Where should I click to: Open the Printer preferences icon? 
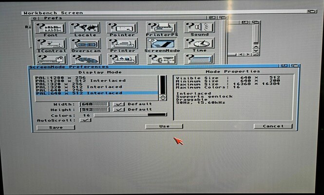pyautogui.click(x=122, y=43)
